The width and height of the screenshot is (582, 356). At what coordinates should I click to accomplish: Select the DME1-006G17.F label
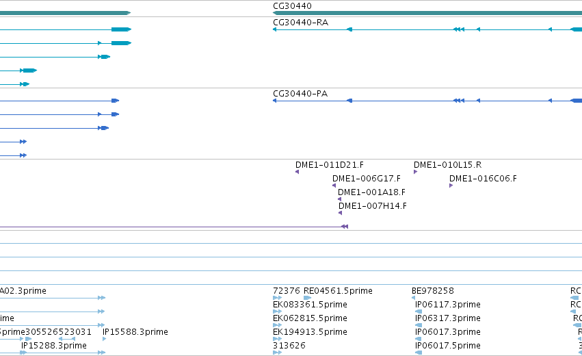click(367, 179)
